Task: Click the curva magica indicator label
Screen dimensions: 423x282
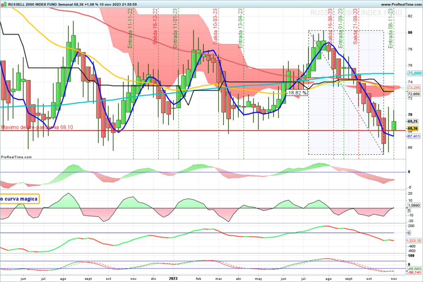Action: (19, 199)
